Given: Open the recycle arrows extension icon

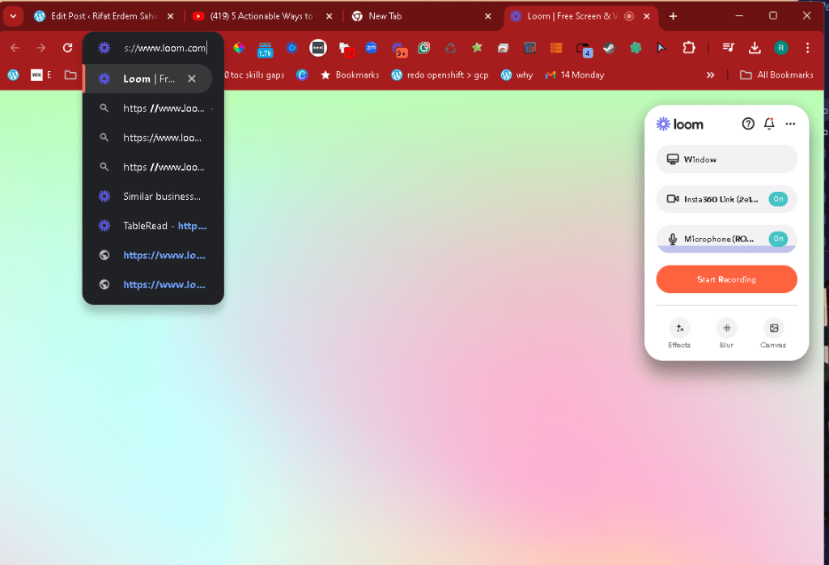Looking at the screenshot, I should click(450, 48).
